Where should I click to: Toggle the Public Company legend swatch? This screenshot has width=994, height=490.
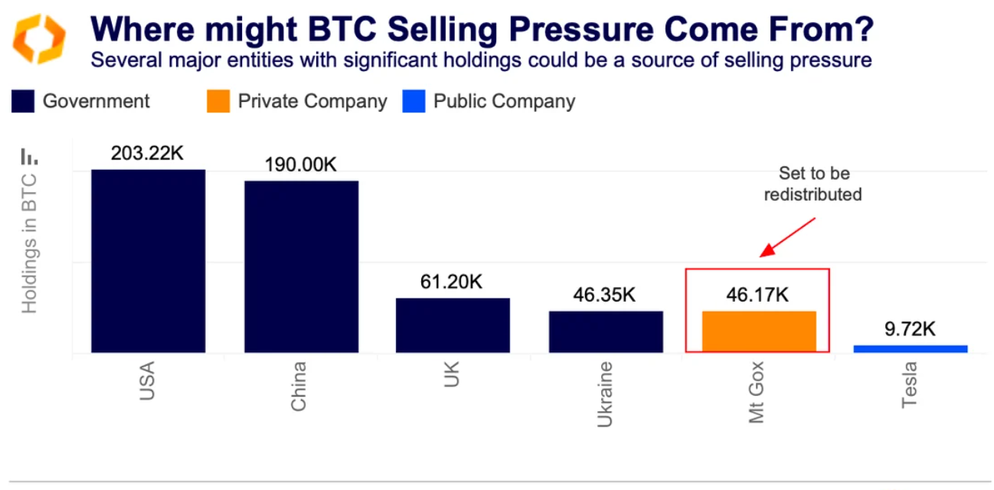[414, 101]
